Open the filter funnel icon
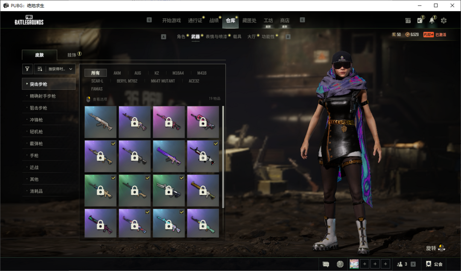Viewport: 461px width, 271px height. click(x=27, y=69)
